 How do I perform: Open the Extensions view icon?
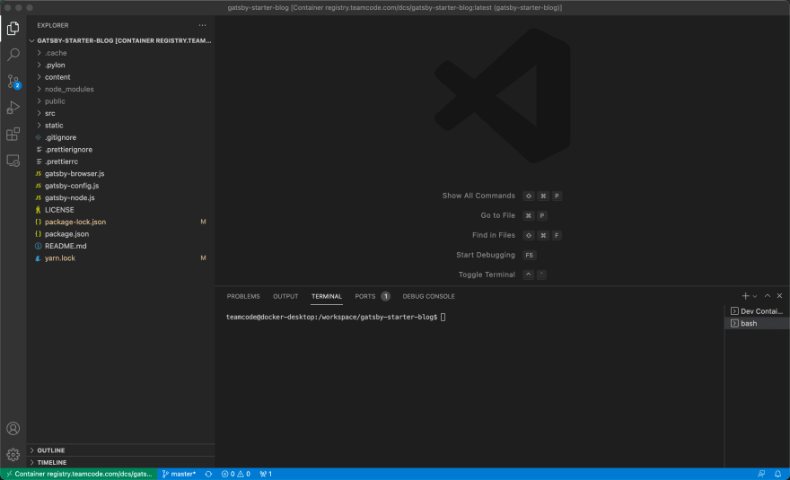pyautogui.click(x=13, y=134)
